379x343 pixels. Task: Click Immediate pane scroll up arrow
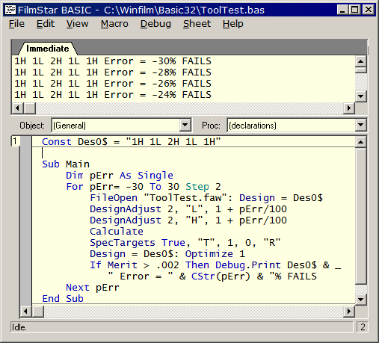click(360, 61)
